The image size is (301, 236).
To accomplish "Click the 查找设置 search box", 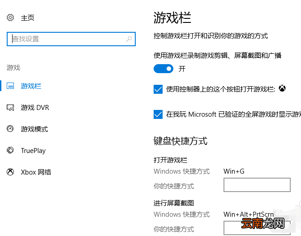I will (x=71, y=39).
